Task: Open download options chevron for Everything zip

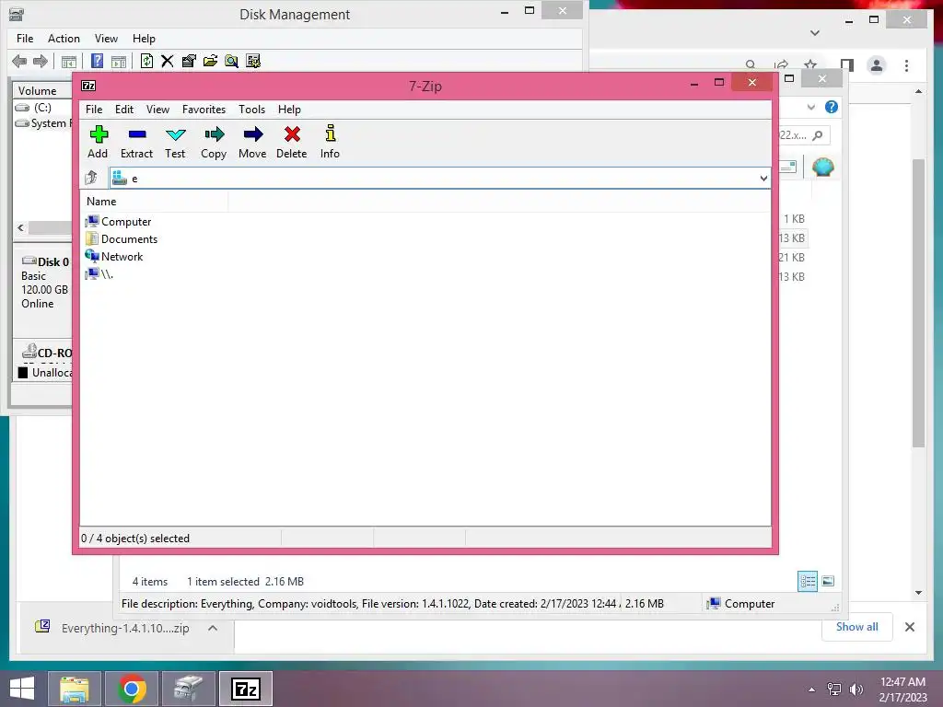Action: click(x=213, y=628)
